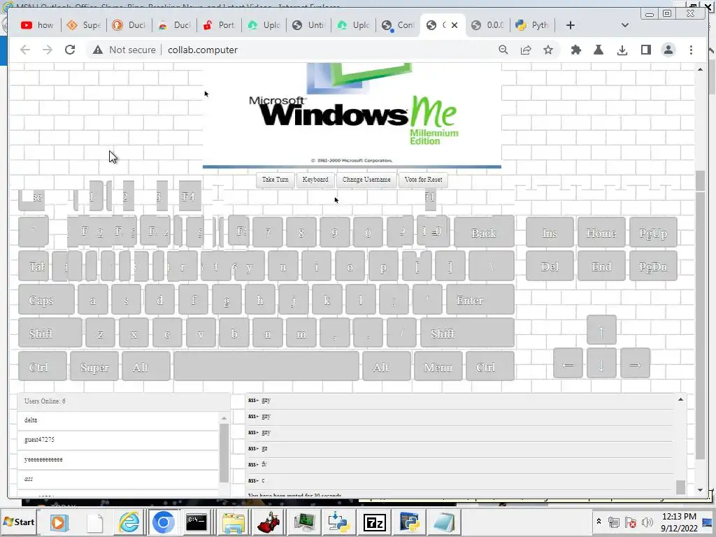Screen dimensions: 716x537
Task: Share this page icon
Action: point(526,50)
